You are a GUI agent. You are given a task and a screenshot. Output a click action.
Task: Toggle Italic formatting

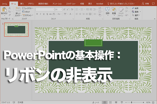[x=40, y=14]
